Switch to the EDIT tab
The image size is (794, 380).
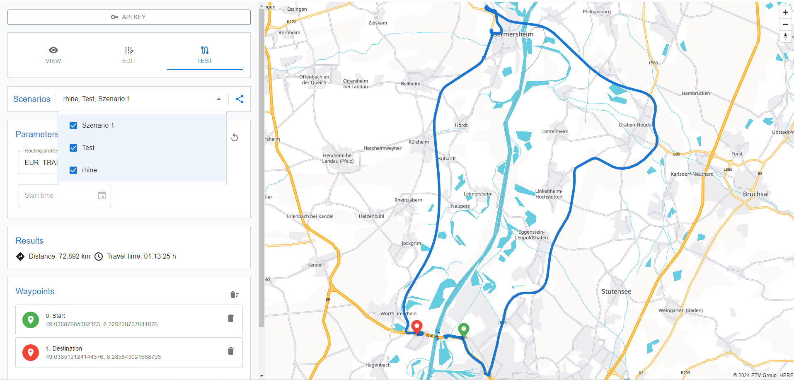click(x=129, y=55)
